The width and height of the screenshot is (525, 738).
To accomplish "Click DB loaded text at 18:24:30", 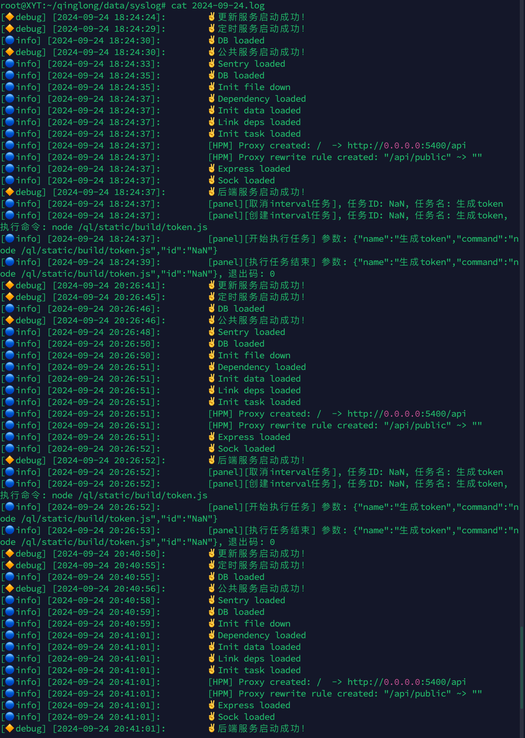I will pyautogui.click(x=241, y=40).
